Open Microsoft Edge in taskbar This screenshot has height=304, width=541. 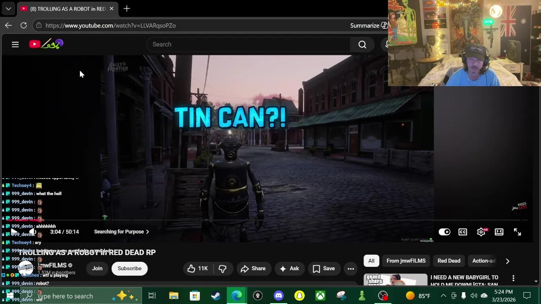[x=237, y=296]
